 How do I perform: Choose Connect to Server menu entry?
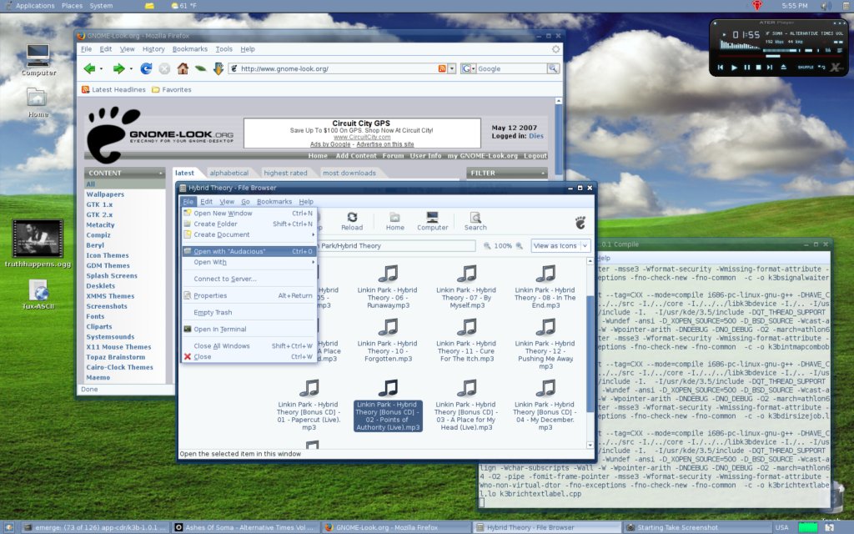[249, 279]
